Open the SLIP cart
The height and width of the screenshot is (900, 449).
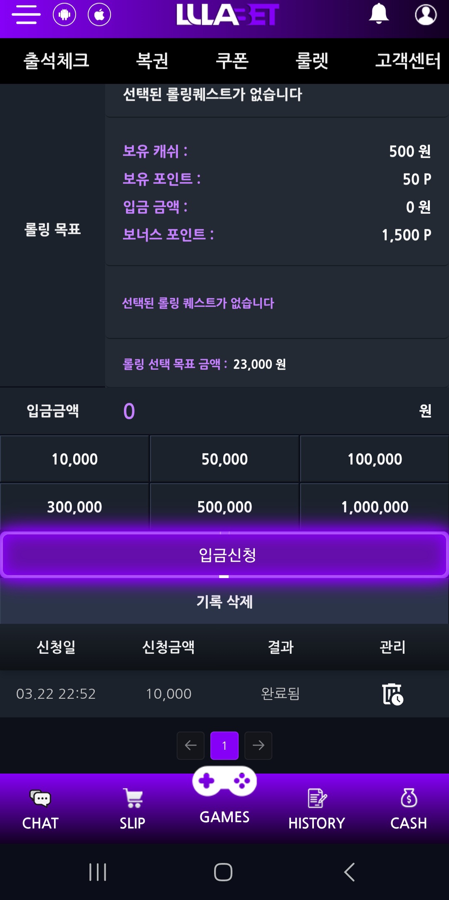coord(133,809)
